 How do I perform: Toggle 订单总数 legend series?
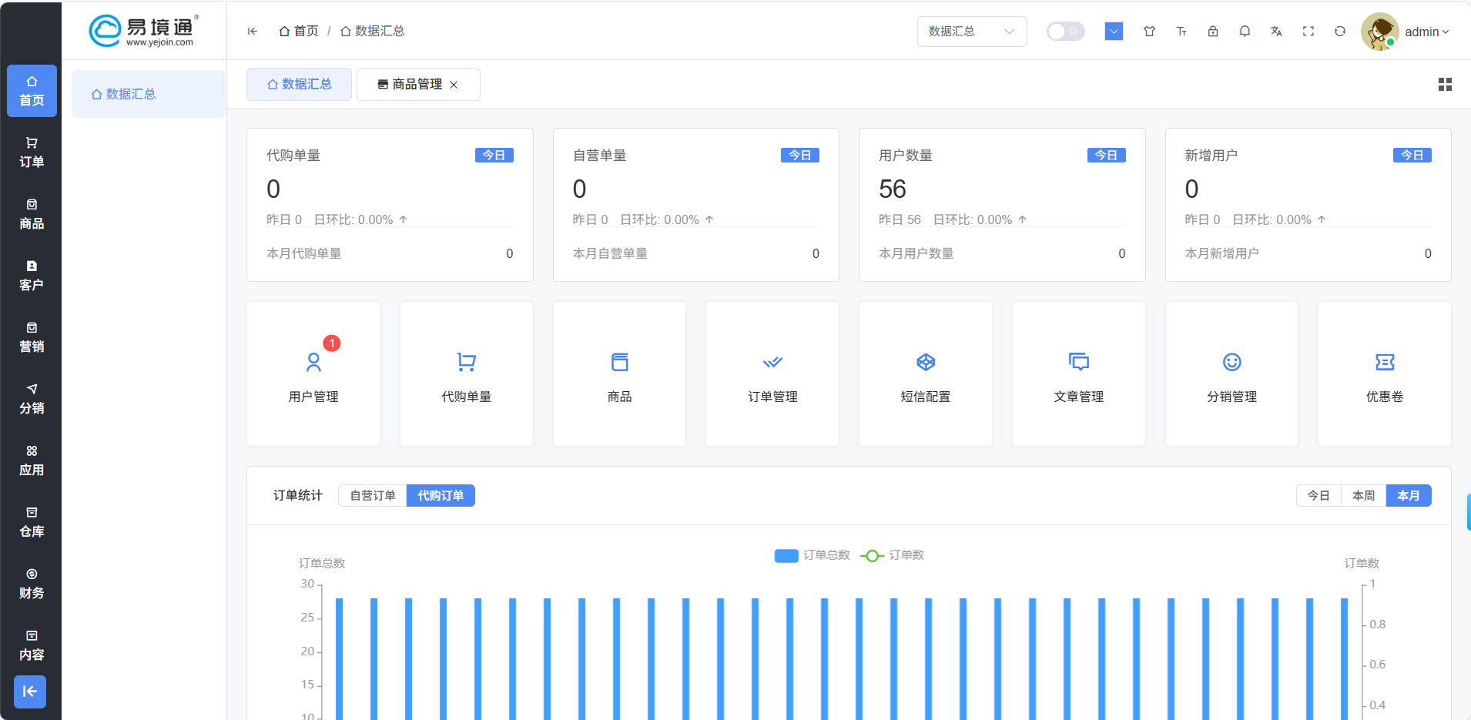(812, 555)
